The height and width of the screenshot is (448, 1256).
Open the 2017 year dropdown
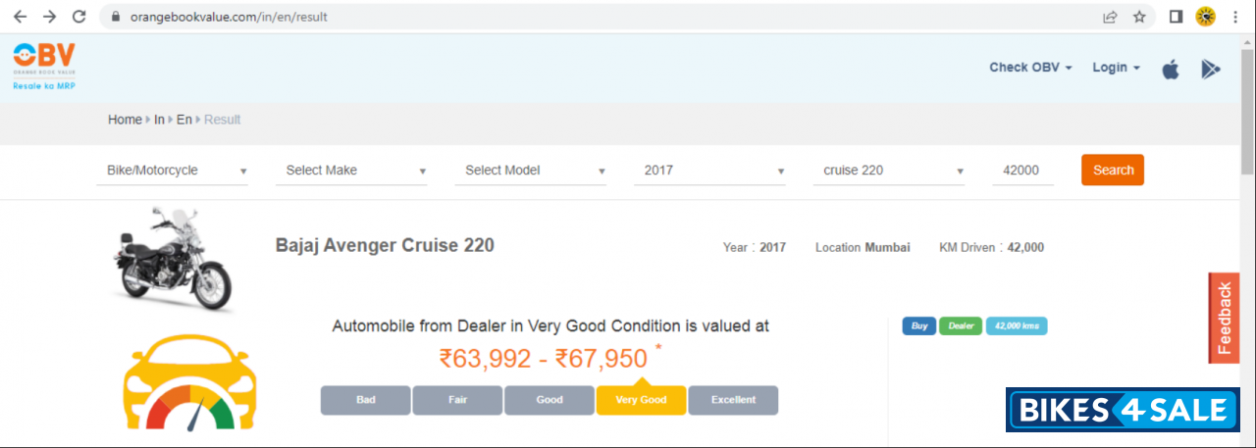(713, 171)
